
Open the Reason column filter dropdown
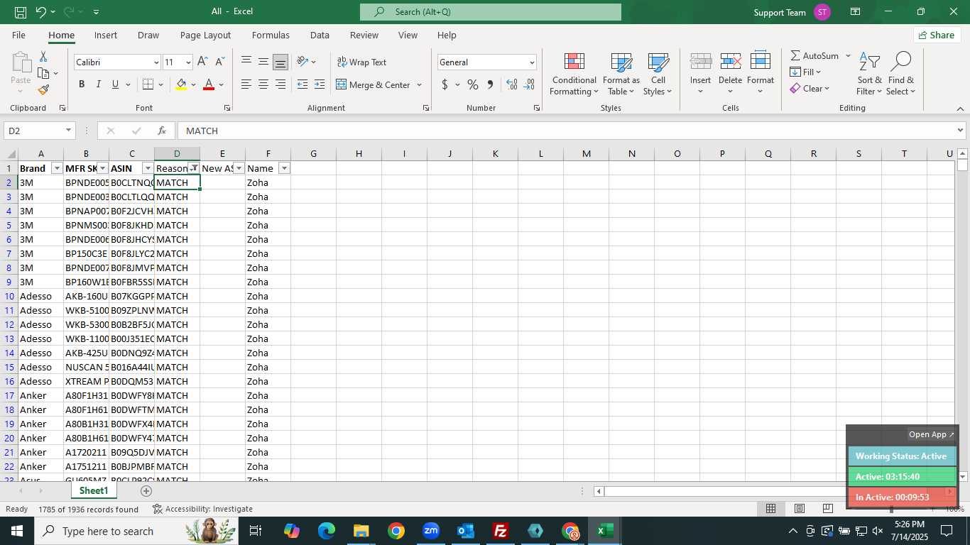[193, 168]
